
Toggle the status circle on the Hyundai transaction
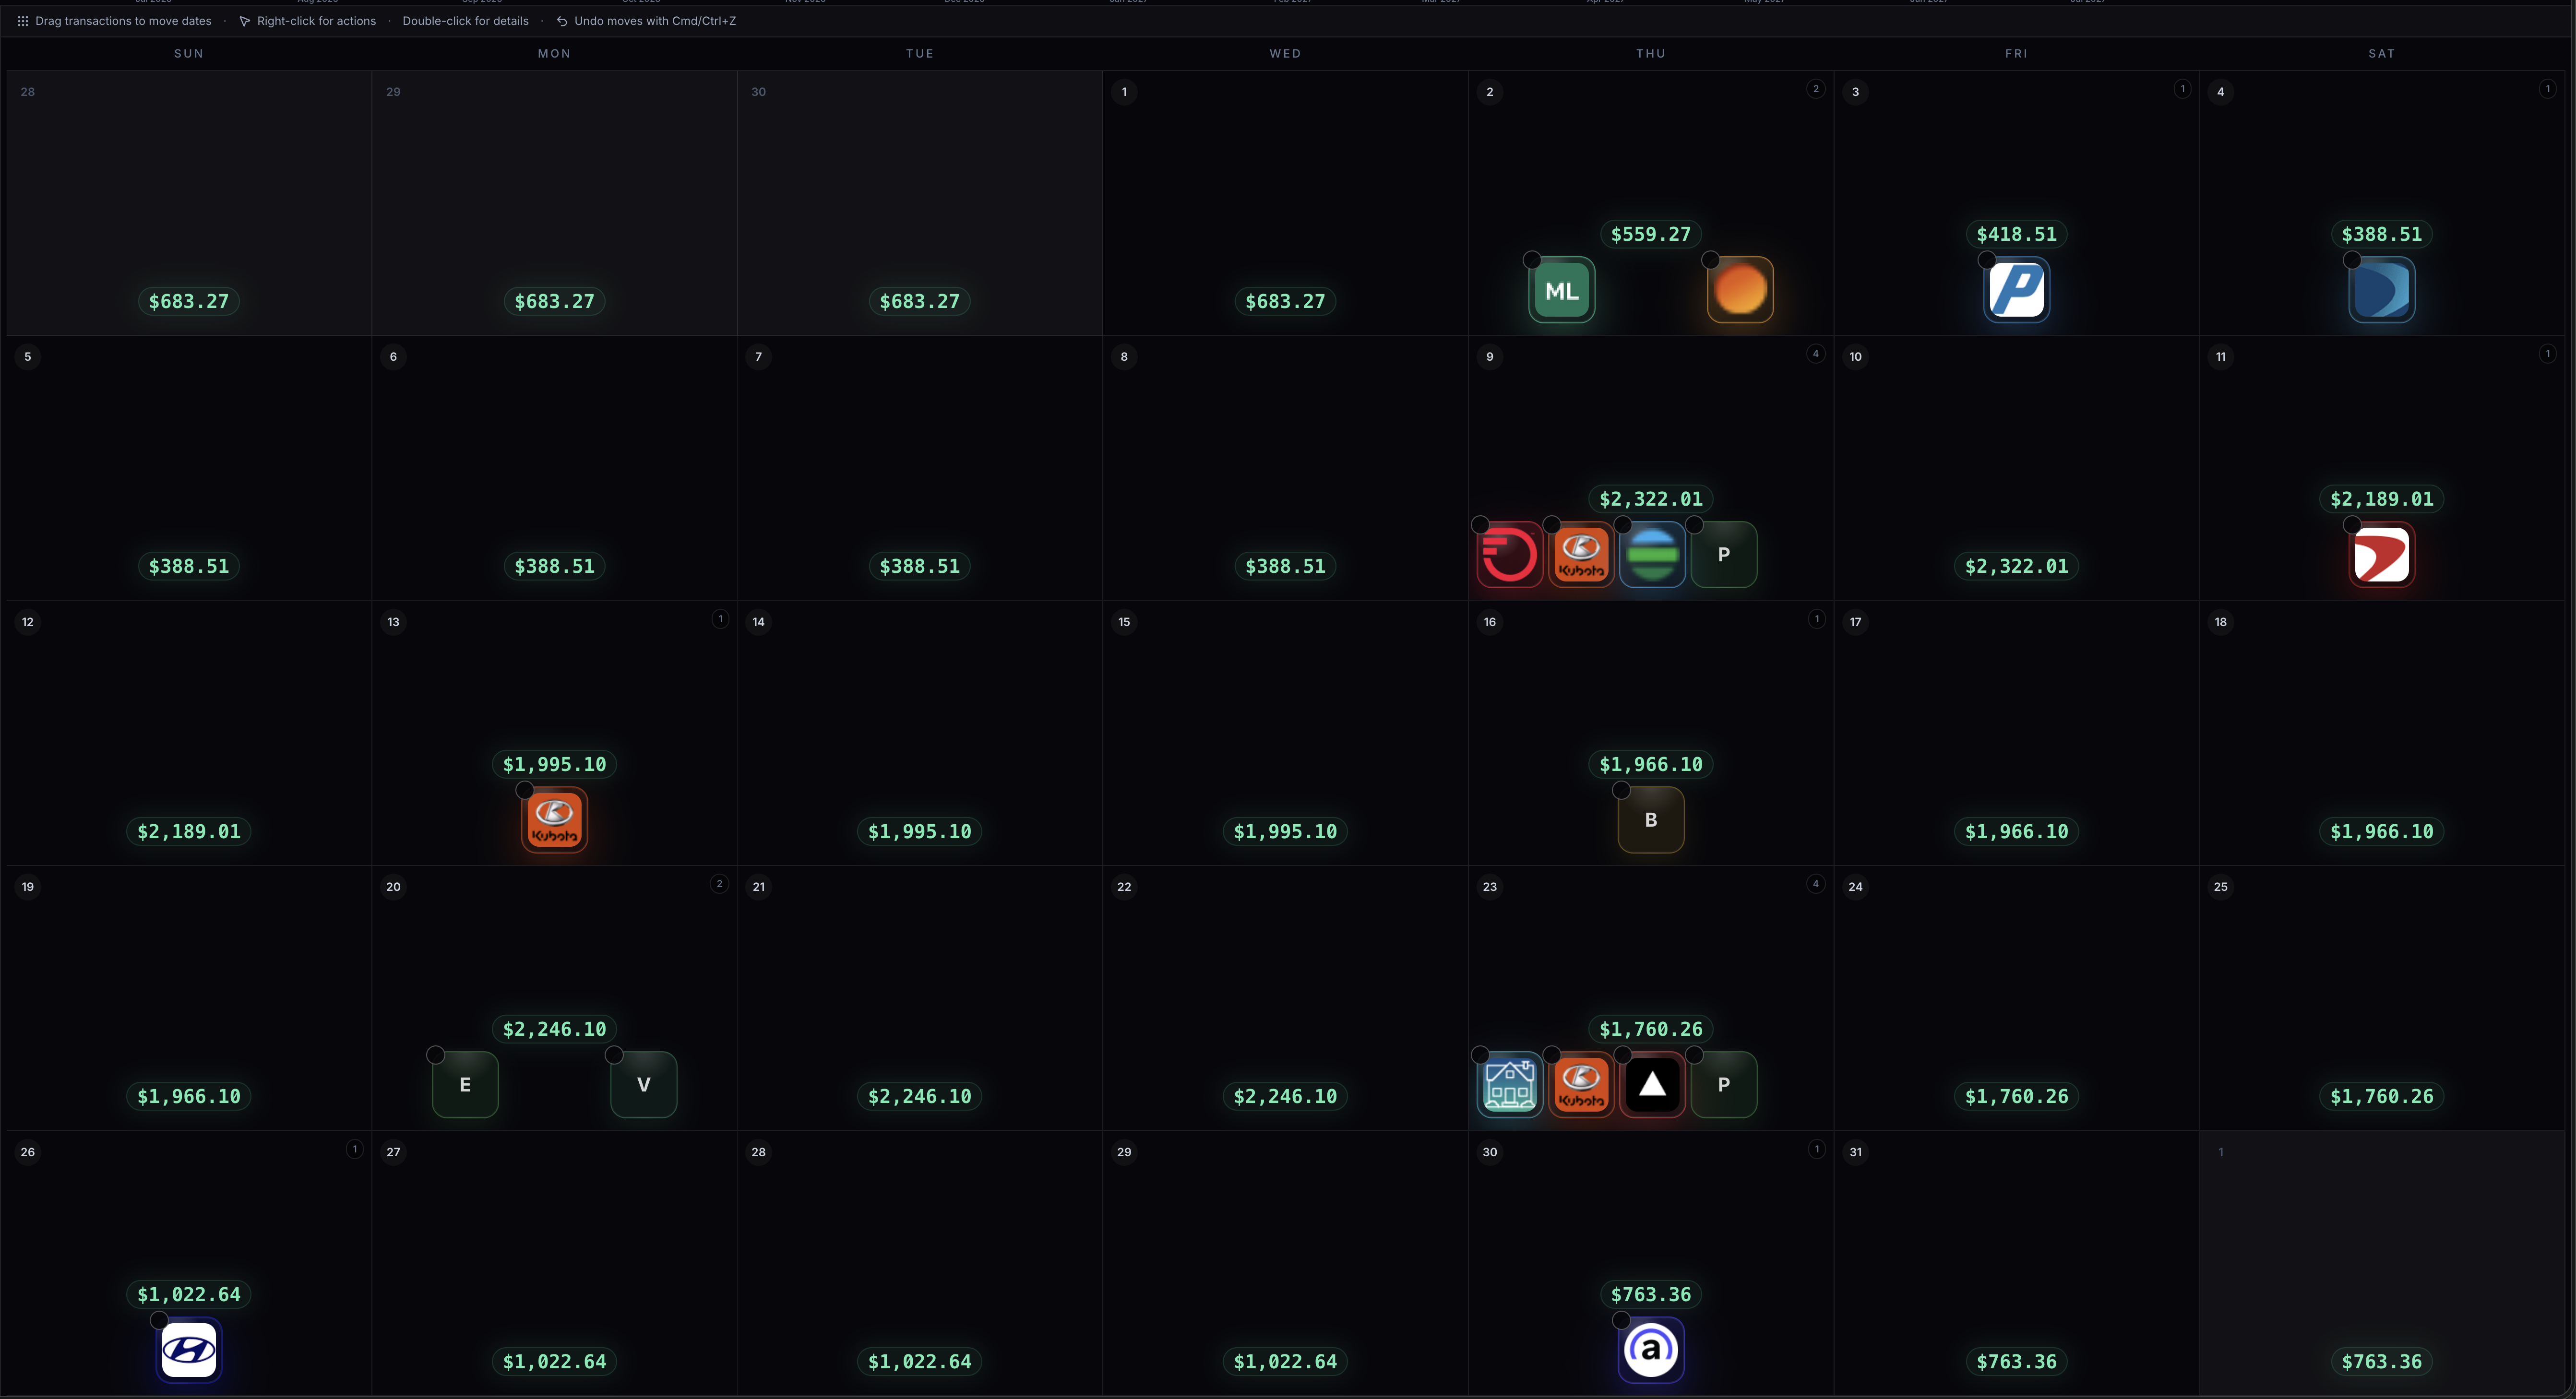[x=159, y=1320]
